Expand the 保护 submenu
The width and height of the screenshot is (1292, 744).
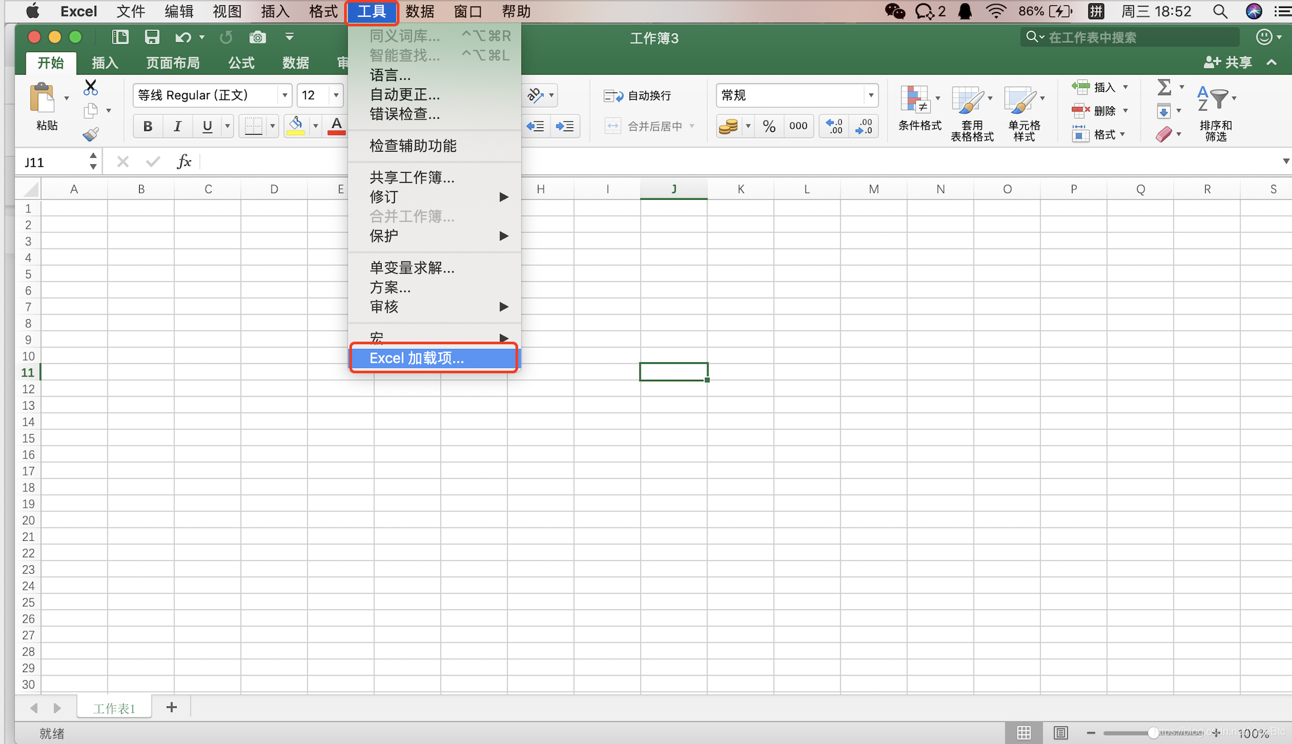pyautogui.click(x=435, y=235)
